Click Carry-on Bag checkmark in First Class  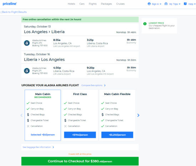point(65,109)
